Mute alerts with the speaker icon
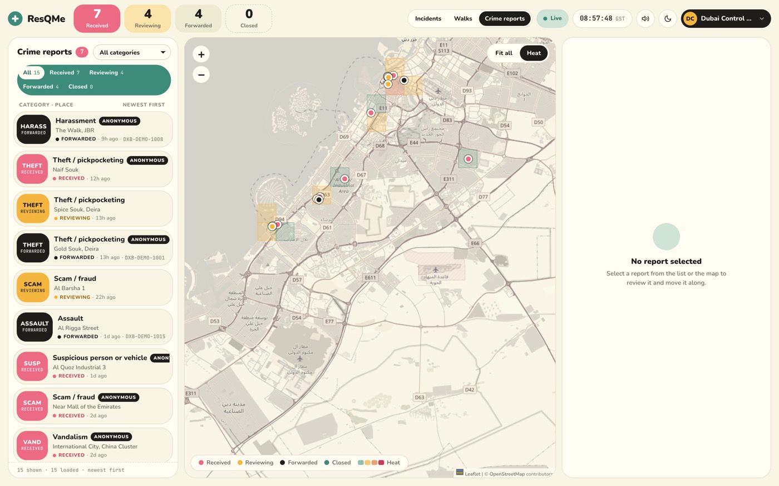 pos(645,18)
